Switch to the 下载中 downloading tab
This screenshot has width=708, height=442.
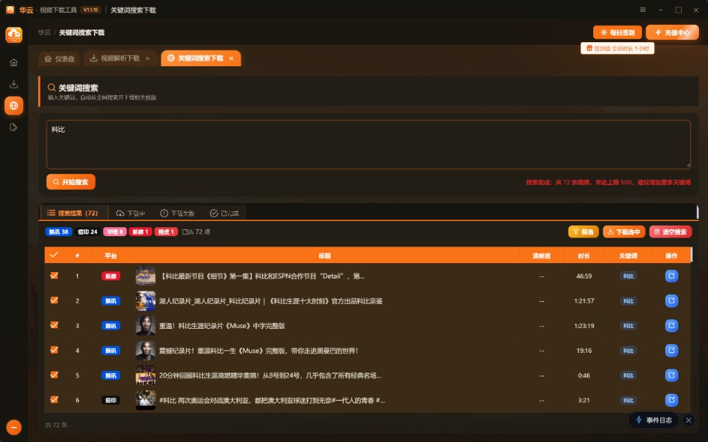pyautogui.click(x=131, y=213)
